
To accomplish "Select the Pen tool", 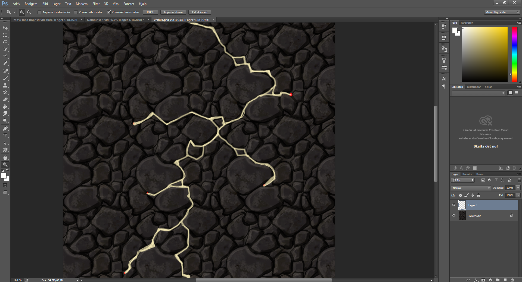I will tap(5, 129).
